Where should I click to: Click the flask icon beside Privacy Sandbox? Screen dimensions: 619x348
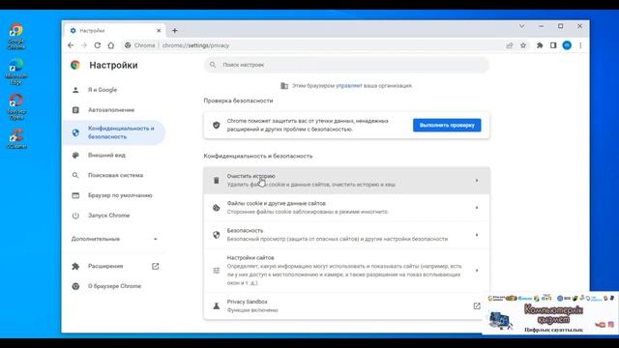click(x=217, y=305)
